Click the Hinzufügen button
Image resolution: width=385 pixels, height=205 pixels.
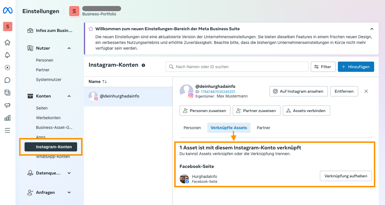coord(356,67)
